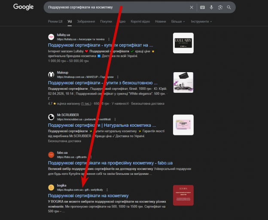This screenshot has width=268, height=220.
Task: Open options menu for lullaby.ua result
Action: pos(109,39)
